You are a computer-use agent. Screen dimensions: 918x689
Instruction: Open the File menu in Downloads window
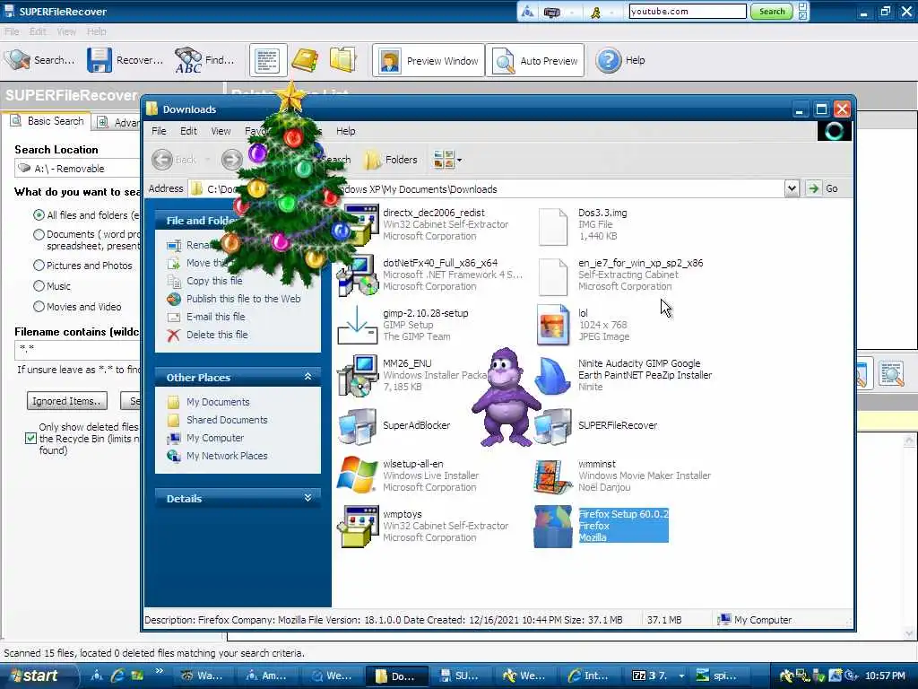[x=159, y=131]
